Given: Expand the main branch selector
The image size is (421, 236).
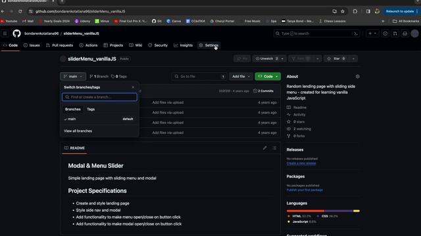Looking at the screenshot, I should 73,77.
